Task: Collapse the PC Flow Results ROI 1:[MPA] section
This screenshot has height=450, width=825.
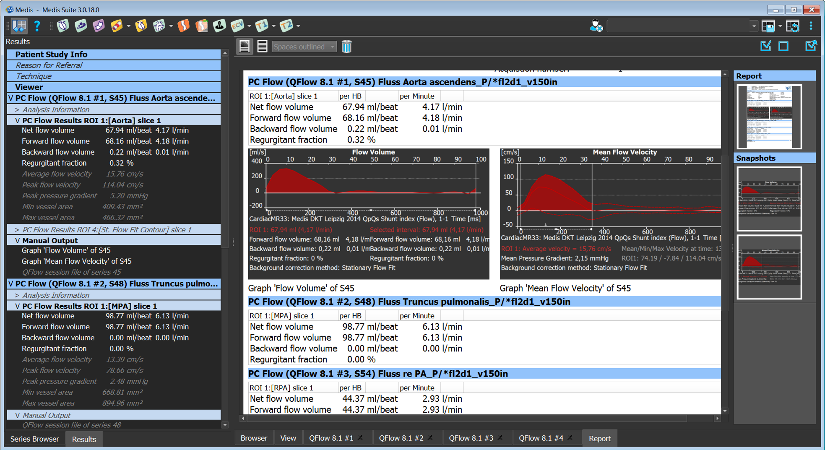Action: point(17,306)
